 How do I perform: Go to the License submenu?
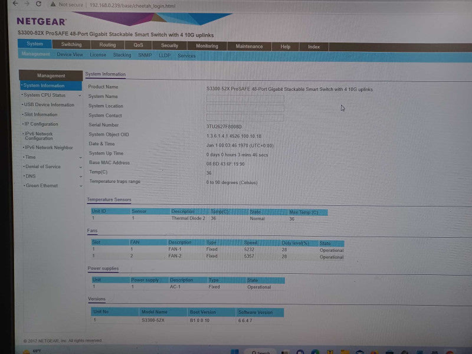98,55
